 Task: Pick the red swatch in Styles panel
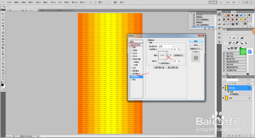pos(232,20)
